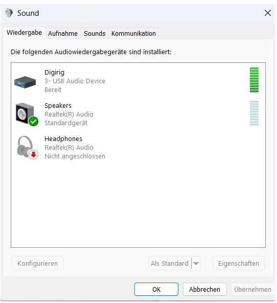This screenshot has width=277, height=303.
Task: Click the Konfigurieren button
Action: (37, 263)
